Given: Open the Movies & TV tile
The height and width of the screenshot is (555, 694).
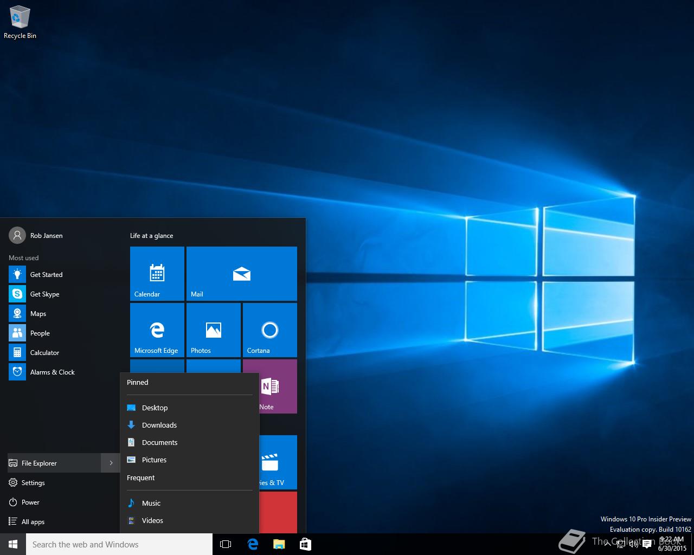Looking at the screenshot, I should pos(278,462).
